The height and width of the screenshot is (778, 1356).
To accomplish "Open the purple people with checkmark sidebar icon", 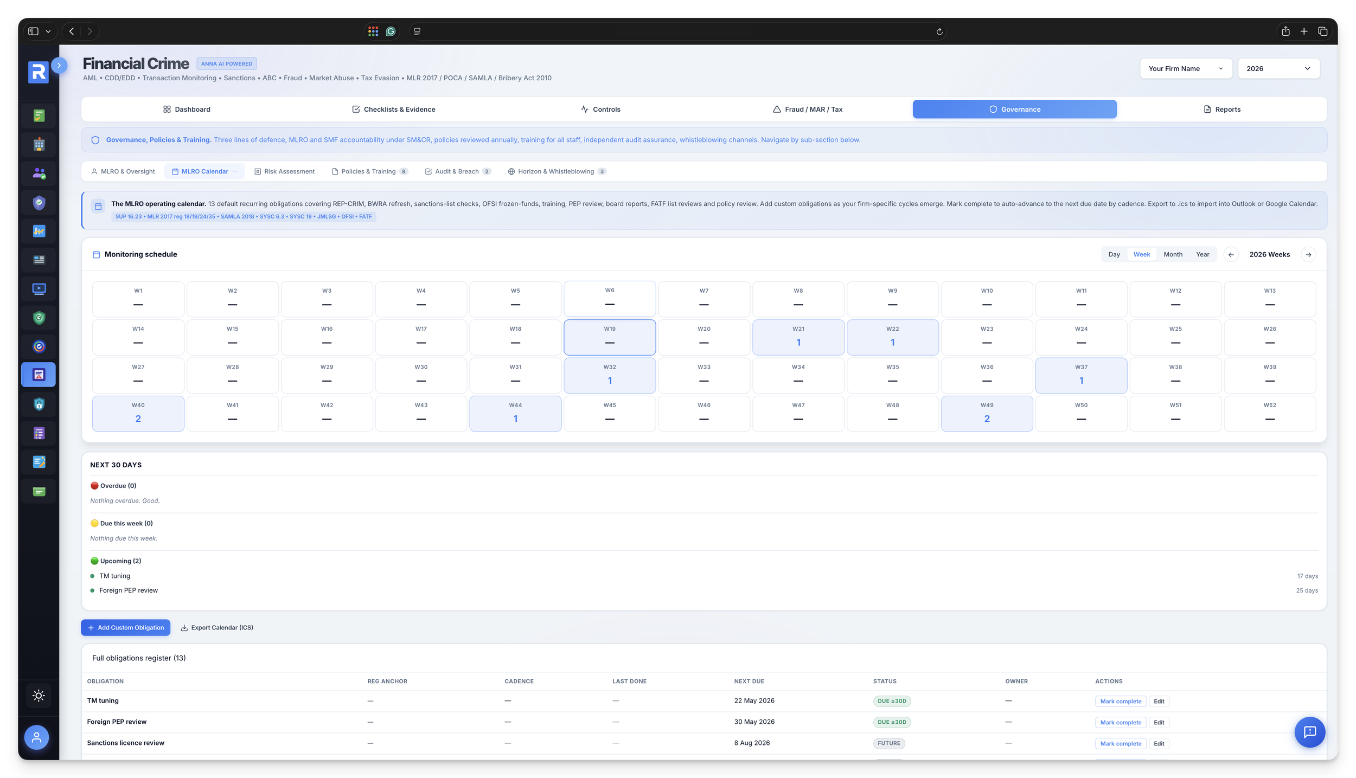I will (x=39, y=173).
